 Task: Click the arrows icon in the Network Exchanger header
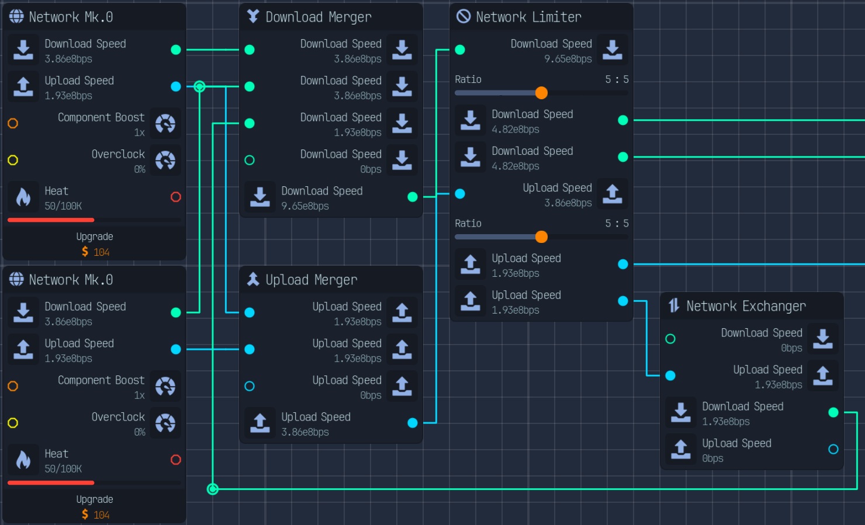[x=674, y=305]
